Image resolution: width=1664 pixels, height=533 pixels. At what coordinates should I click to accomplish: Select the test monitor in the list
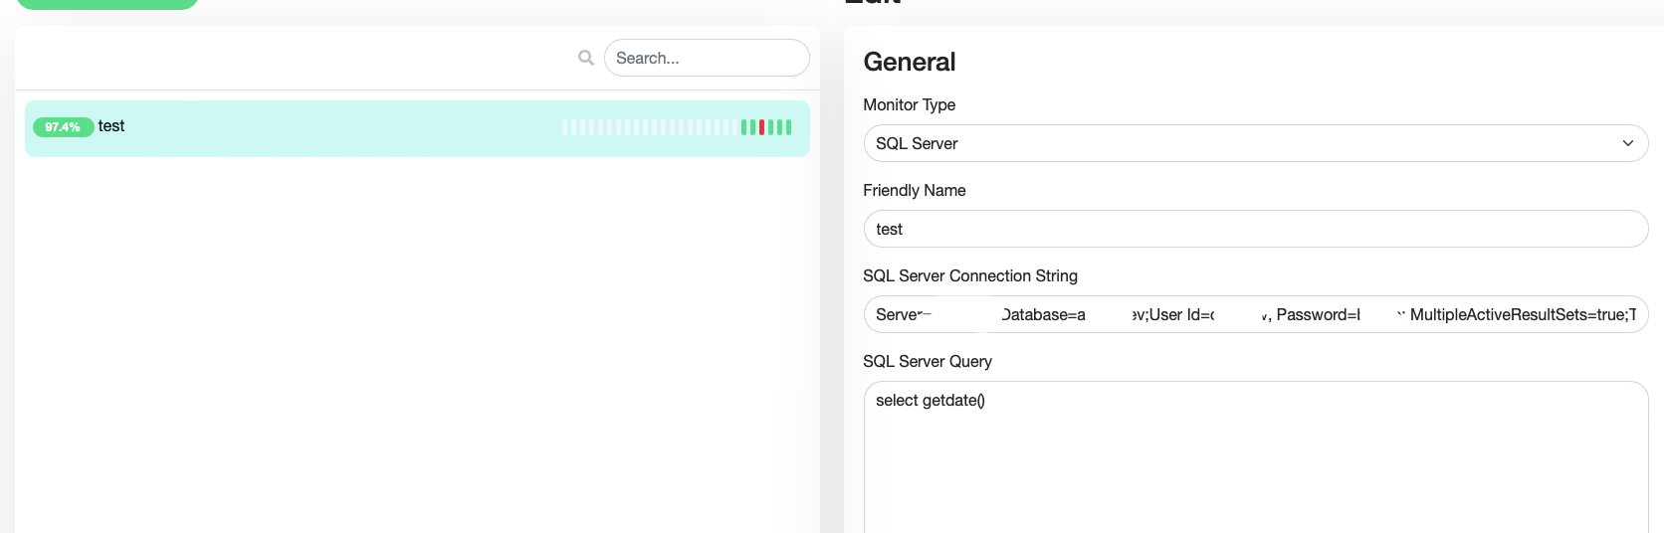tap(417, 128)
